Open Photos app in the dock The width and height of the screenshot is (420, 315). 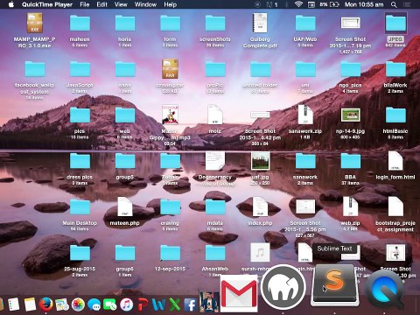[x=78, y=304]
